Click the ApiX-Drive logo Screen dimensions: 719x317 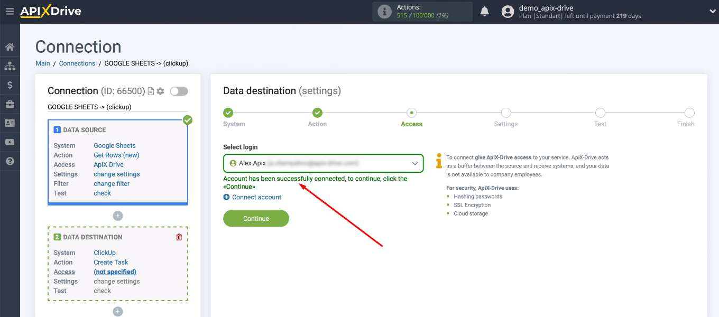tap(51, 11)
